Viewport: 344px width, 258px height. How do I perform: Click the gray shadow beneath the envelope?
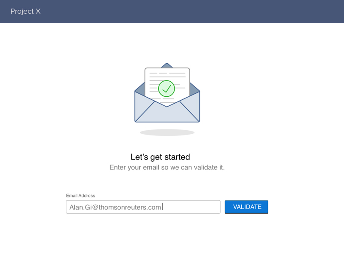[167, 132]
